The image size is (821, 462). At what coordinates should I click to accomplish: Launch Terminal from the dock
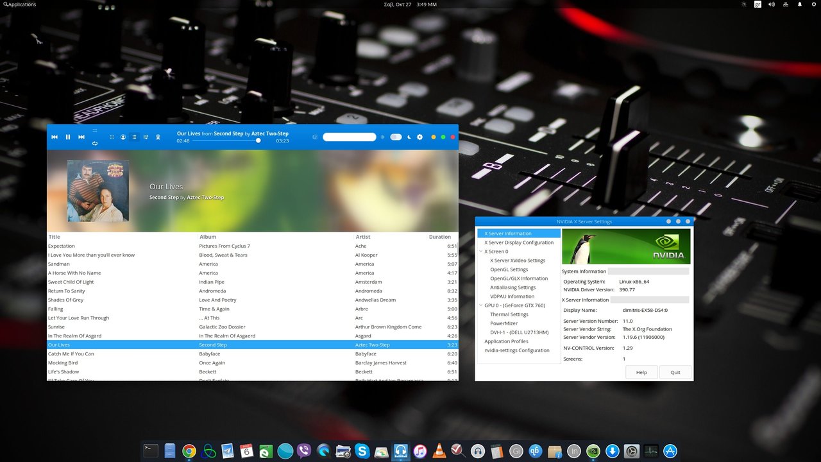click(x=151, y=451)
